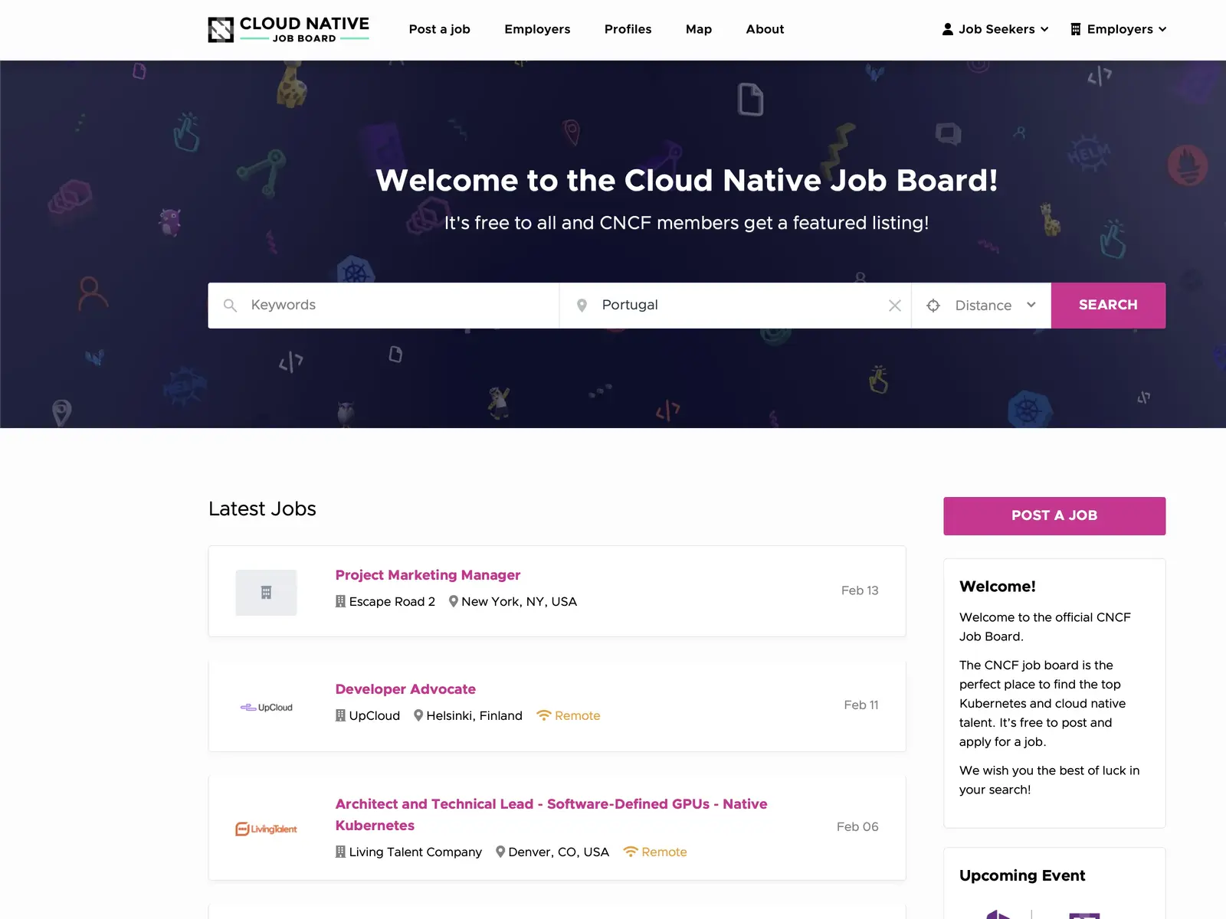Image resolution: width=1226 pixels, height=919 pixels.
Task: Click Remote wifi icon on Developer Advocate job
Action: point(544,715)
